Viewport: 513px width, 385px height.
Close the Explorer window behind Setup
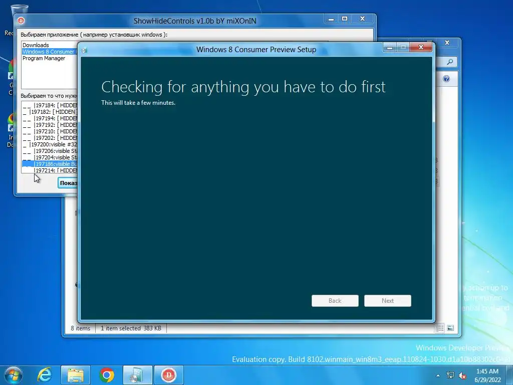click(x=447, y=43)
